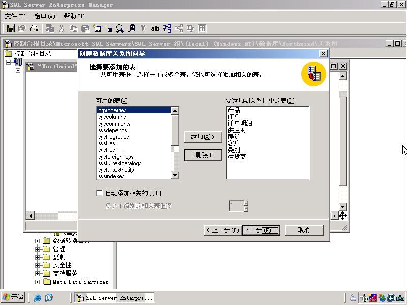The width and height of the screenshot is (407, 305).
Task: Expand the 复制 folder node
Action: tap(37, 257)
